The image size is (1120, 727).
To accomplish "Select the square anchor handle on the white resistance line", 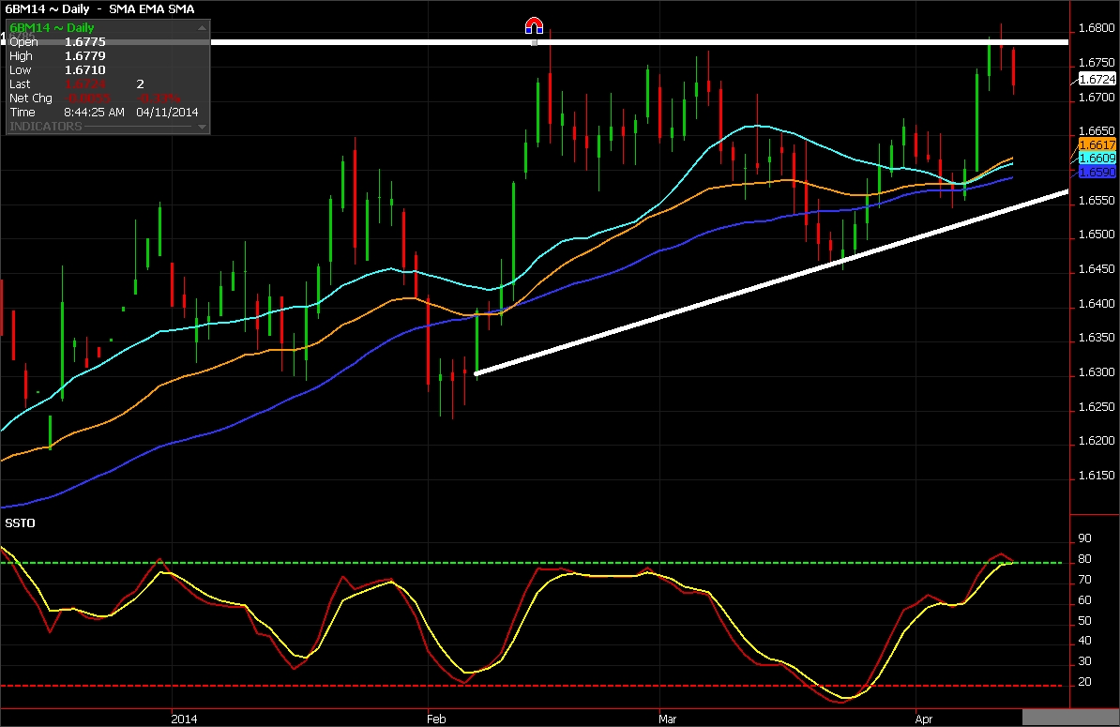I will 535,43.
